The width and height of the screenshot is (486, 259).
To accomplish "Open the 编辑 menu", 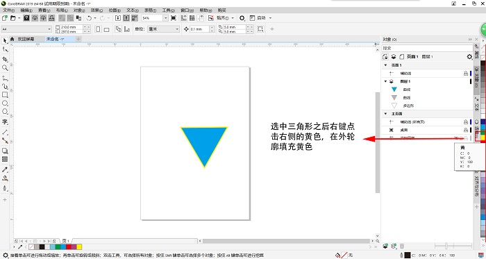I will (26, 10).
